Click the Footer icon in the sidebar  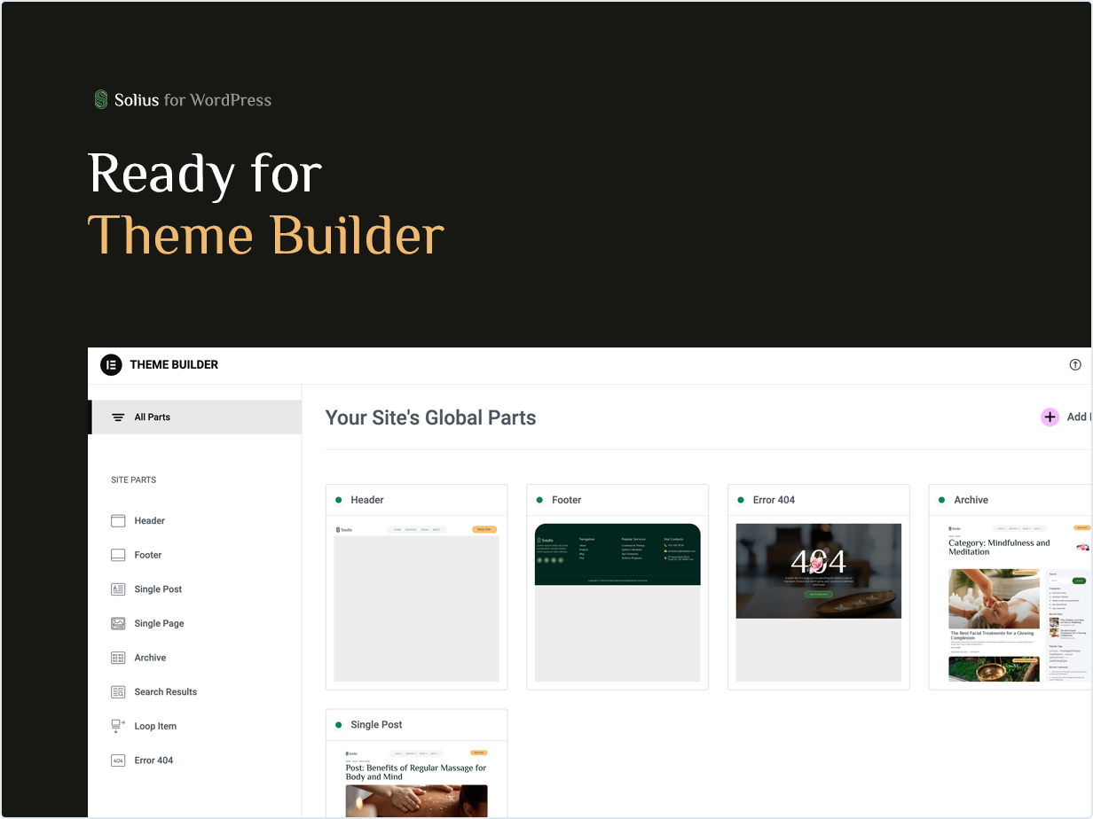click(x=118, y=555)
